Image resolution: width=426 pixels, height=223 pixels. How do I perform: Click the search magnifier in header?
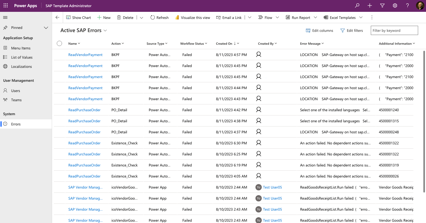(357, 6)
